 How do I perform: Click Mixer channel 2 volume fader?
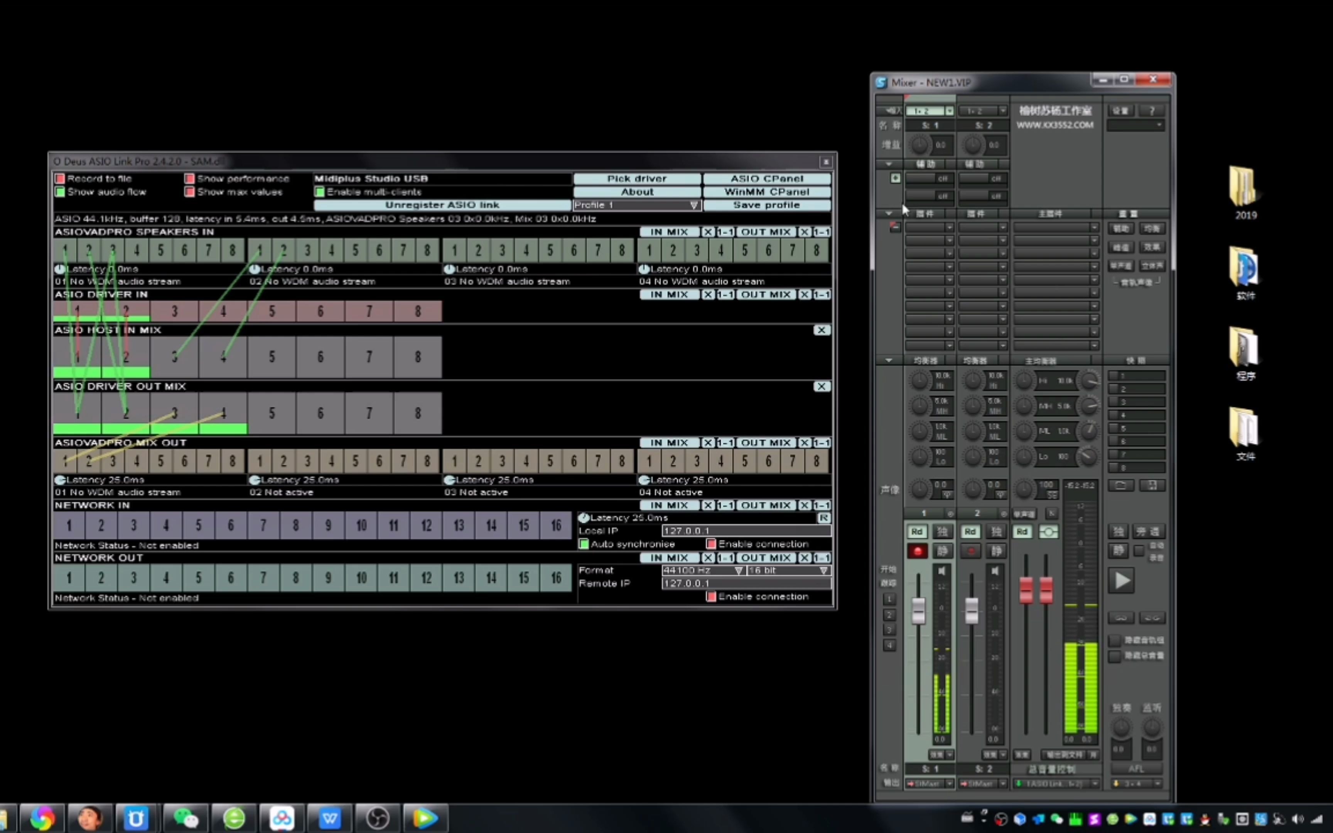(972, 610)
